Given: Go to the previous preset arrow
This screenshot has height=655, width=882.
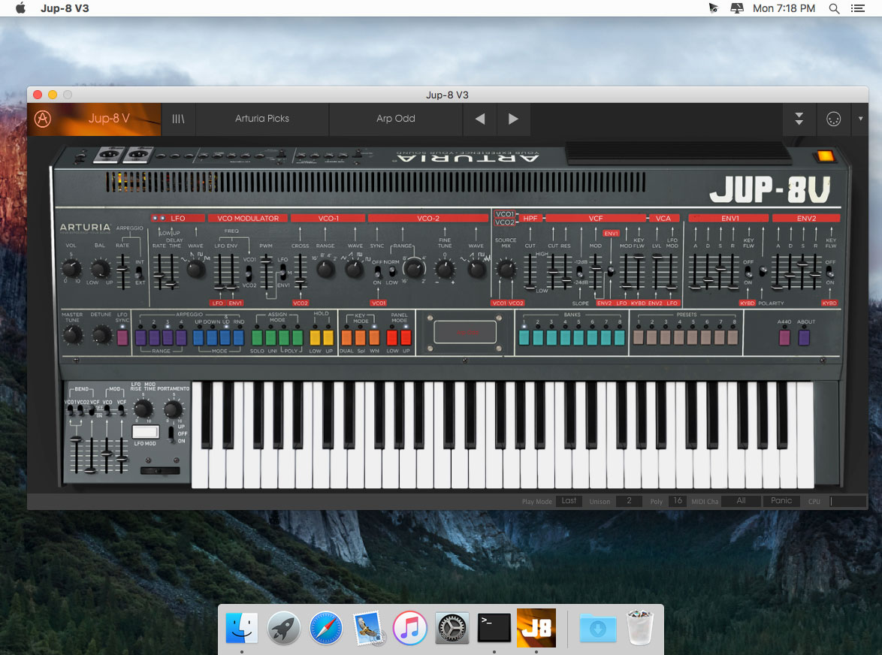Looking at the screenshot, I should point(480,119).
